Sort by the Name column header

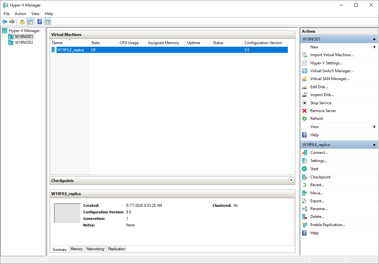pyautogui.click(x=70, y=42)
